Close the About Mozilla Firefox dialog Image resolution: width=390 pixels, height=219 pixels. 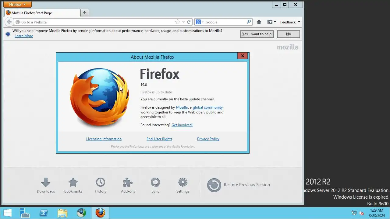point(243,56)
